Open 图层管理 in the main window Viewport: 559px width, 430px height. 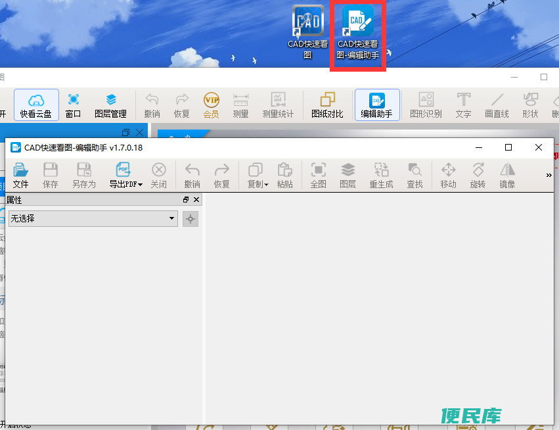click(110, 105)
